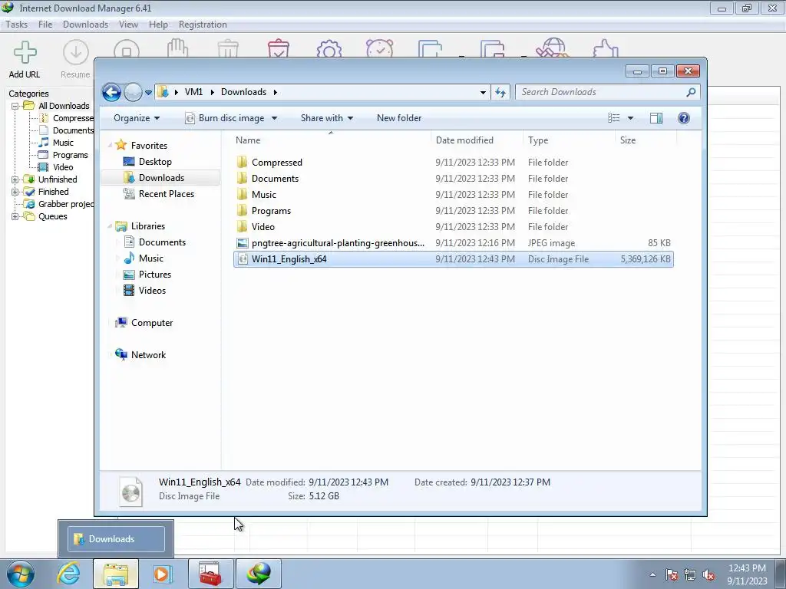Select Grabber projects in IDM tree

coord(66,204)
